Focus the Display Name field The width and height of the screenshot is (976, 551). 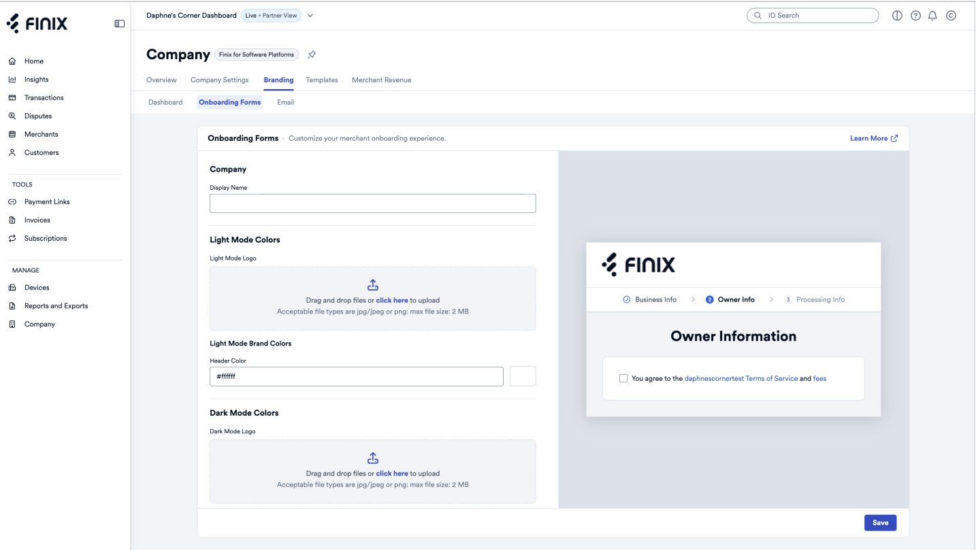pyautogui.click(x=373, y=203)
